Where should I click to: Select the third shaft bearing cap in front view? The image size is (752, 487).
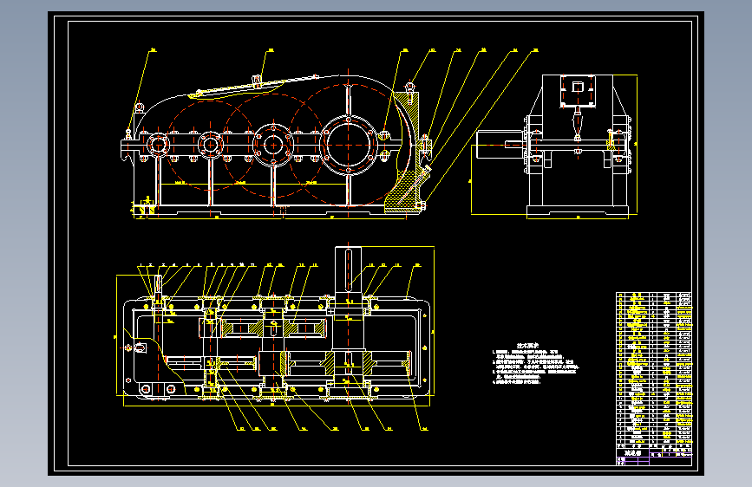tap(273, 144)
